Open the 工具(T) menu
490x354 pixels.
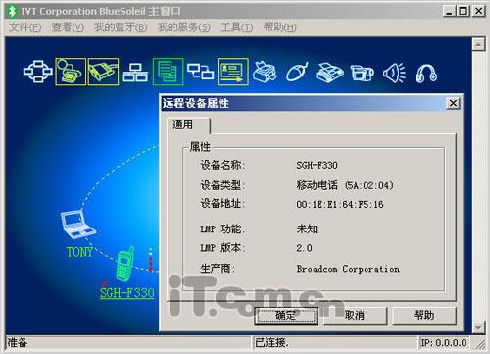237,27
